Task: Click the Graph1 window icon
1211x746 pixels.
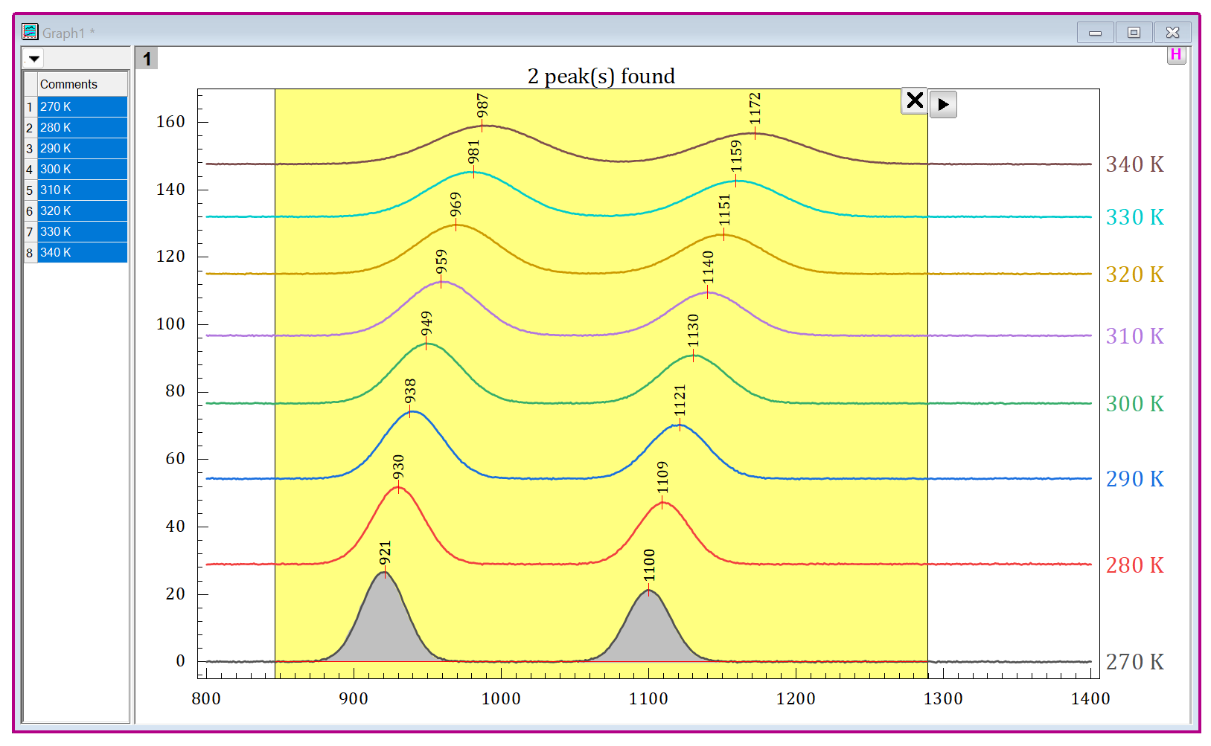Action: tap(30, 32)
